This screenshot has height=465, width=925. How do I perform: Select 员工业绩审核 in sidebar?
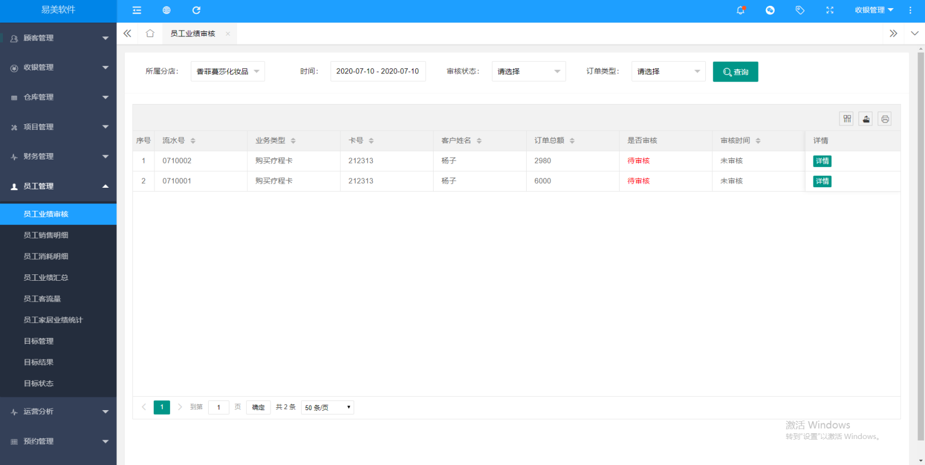(58, 214)
